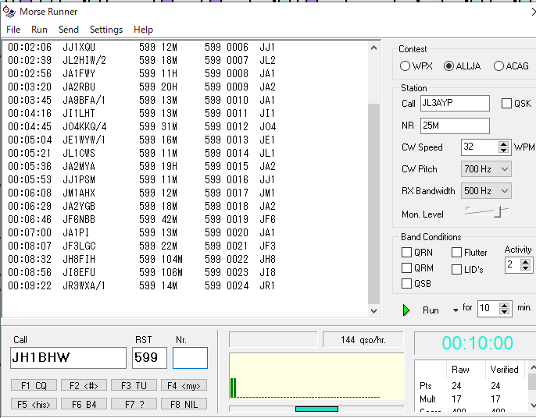Image resolution: width=536 pixels, height=418 pixels.
Task: Enable the QSK checkbox
Action: point(506,104)
